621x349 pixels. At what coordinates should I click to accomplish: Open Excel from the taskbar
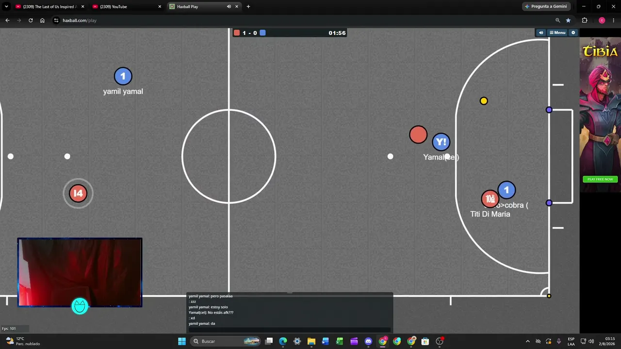pos(340,341)
